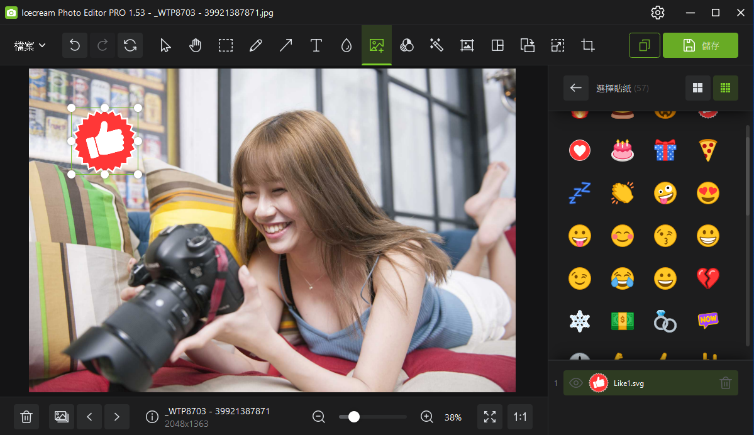754x435 pixels.
Task: Select the Arrow drawing tool
Action: [x=286, y=45]
